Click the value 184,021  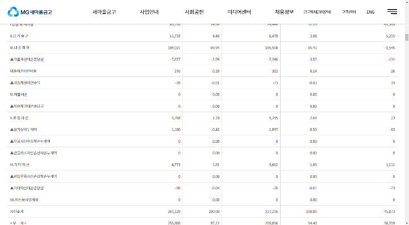coord(174,48)
